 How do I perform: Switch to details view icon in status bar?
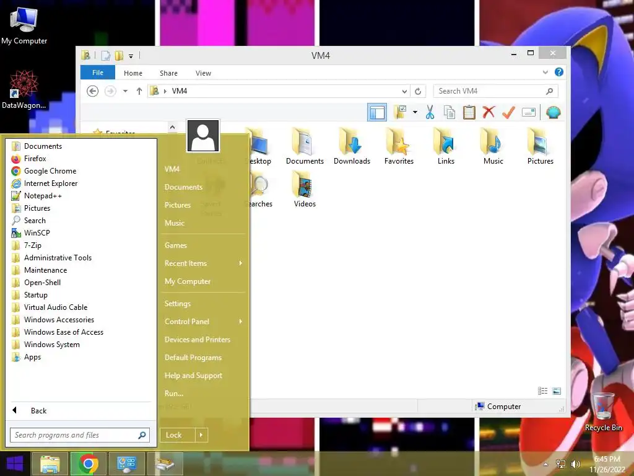click(x=542, y=390)
